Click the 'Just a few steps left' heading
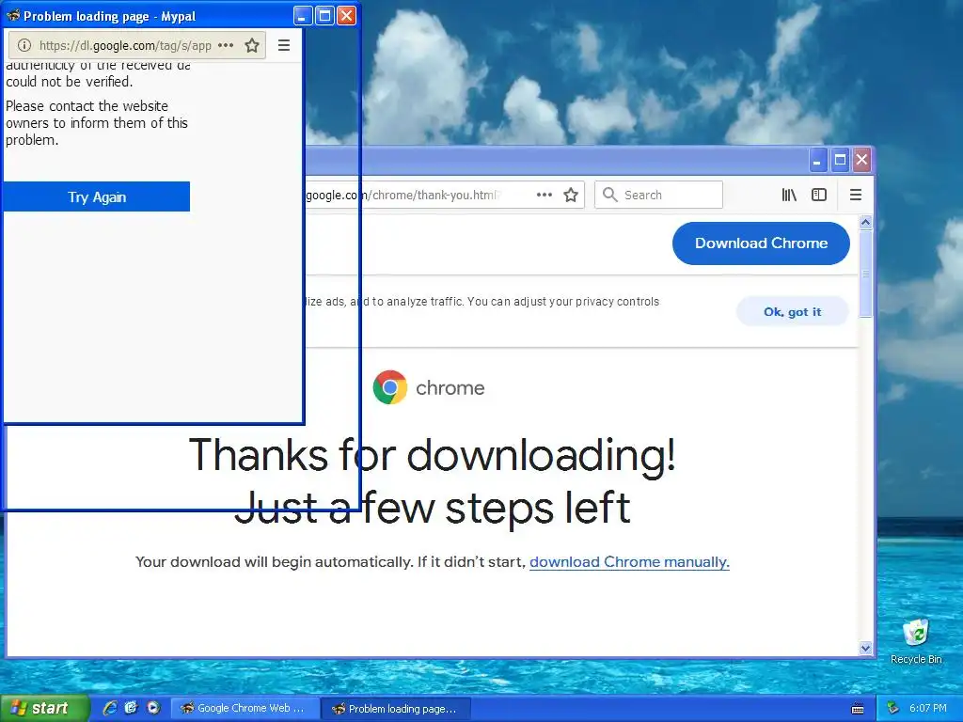Viewport: 963px width, 722px height. tap(433, 508)
